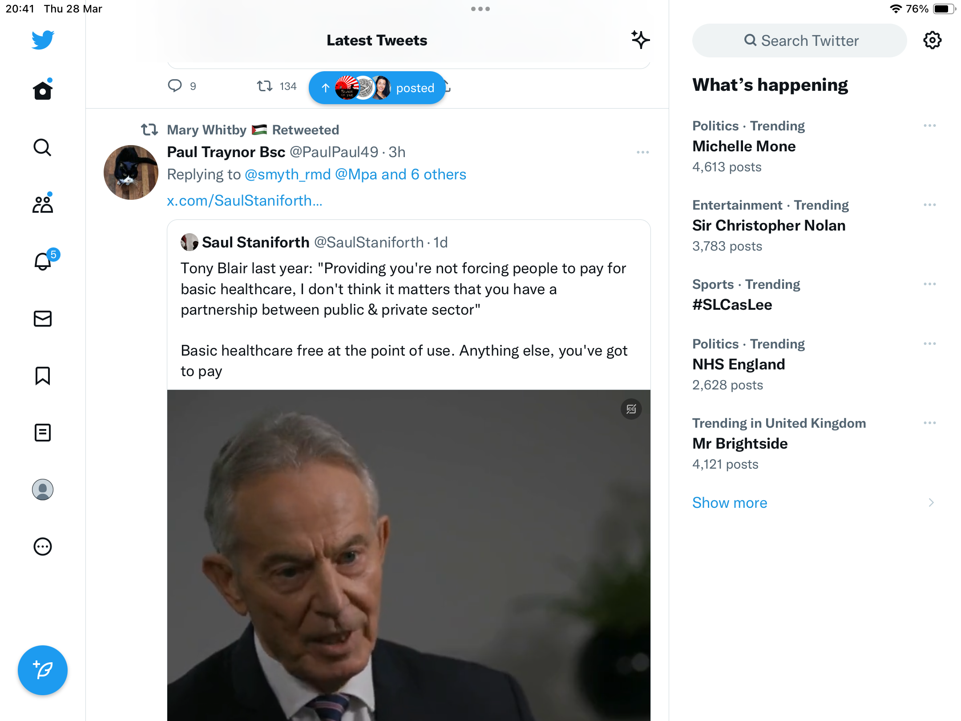Viewport: 961px width, 721px height.
Task: Open the Explore search icon in sidebar
Action: pos(43,147)
